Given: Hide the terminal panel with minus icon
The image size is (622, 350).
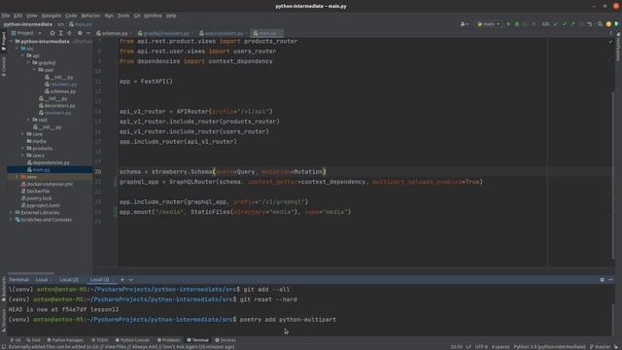Looking at the screenshot, I should 610,280.
